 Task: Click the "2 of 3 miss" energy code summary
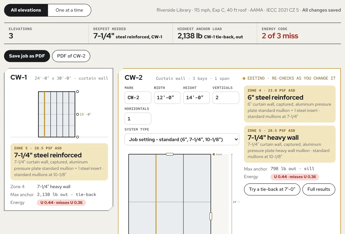(280, 36)
